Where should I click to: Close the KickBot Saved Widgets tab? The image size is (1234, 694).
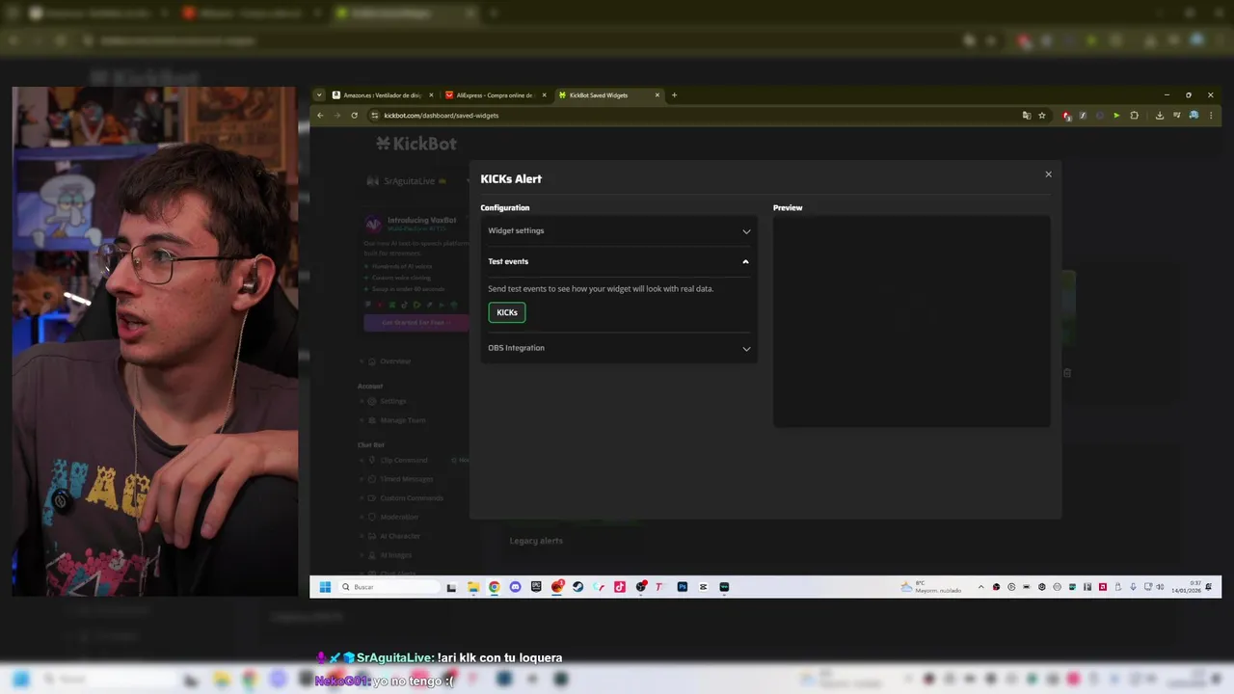657,95
